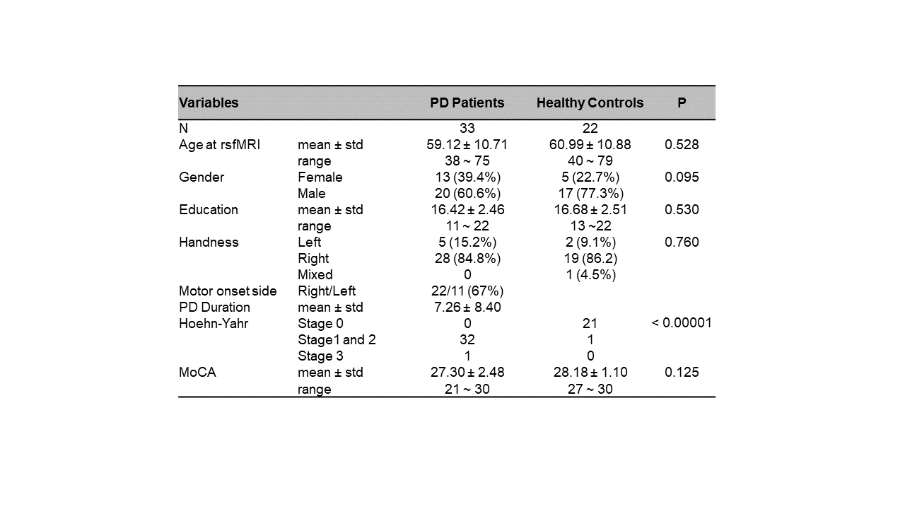The width and height of the screenshot is (905, 509).
Task: Select the Motor onset side label
Action: pyautogui.click(x=228, y=291)
